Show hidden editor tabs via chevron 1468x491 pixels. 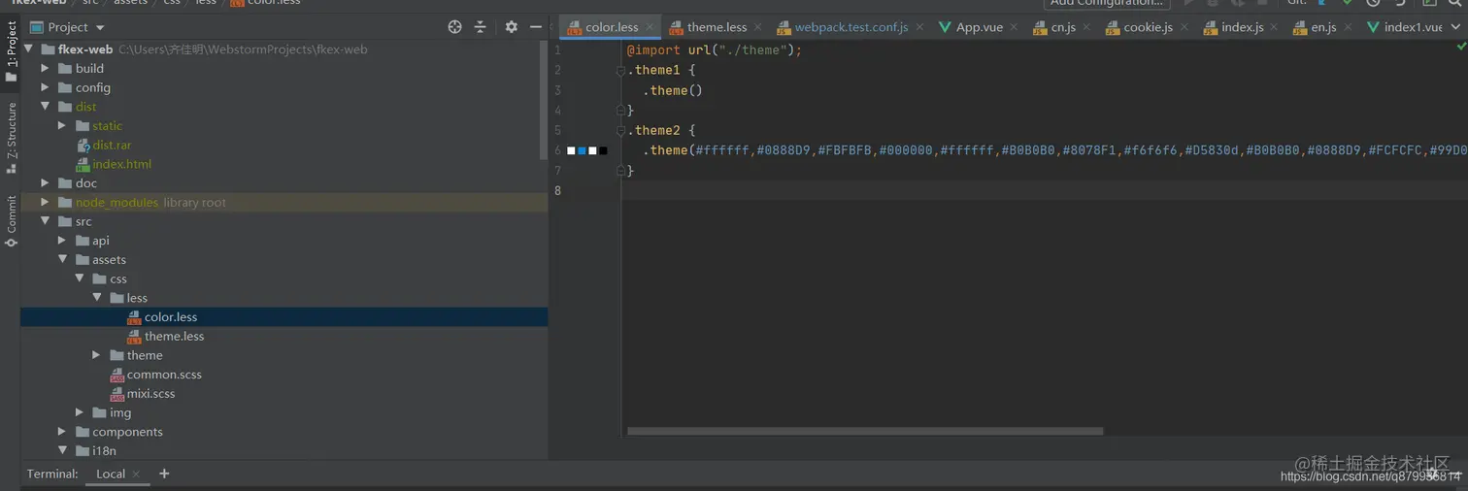coord(1454,27)
